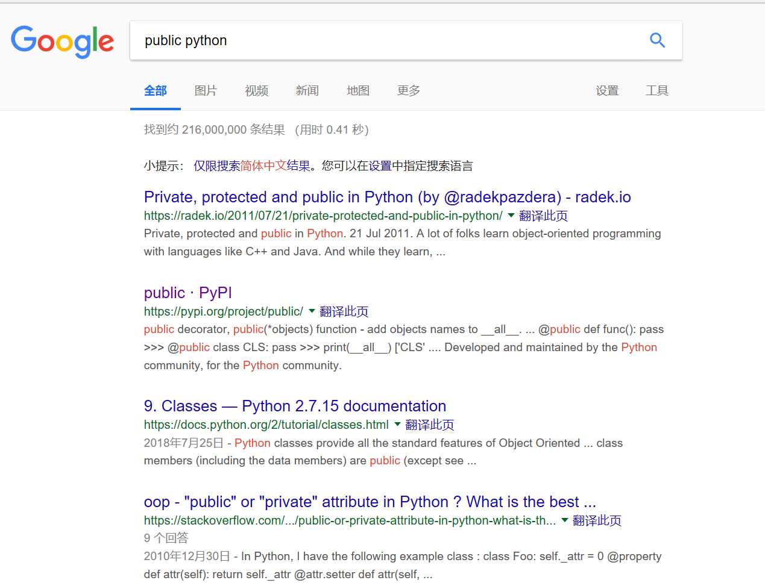
Task: Expand dropdown arrow next to radek.io URL
Action: point(511,216)
